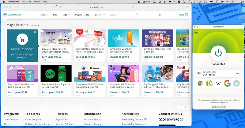Expand the Shop dropdown
Viewport: 245px width, 128px height.
point(66,15)
